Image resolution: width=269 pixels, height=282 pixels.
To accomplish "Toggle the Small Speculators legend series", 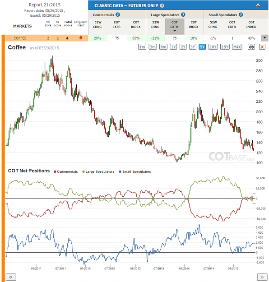I will (x=135, y=172).
